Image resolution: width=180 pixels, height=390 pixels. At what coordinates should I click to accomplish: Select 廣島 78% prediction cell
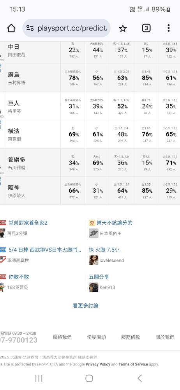[72, 78]
